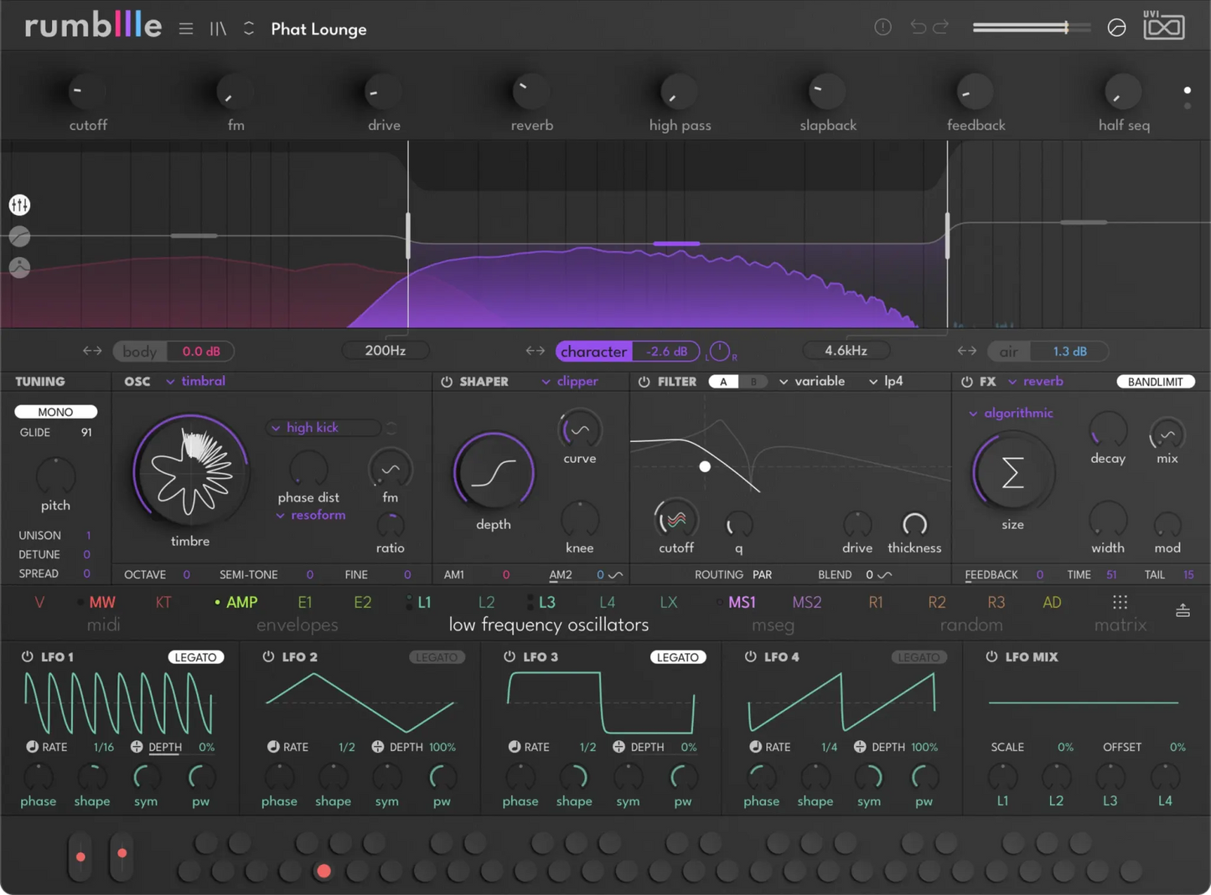Open the info circle icon in header

click(882, 27)
